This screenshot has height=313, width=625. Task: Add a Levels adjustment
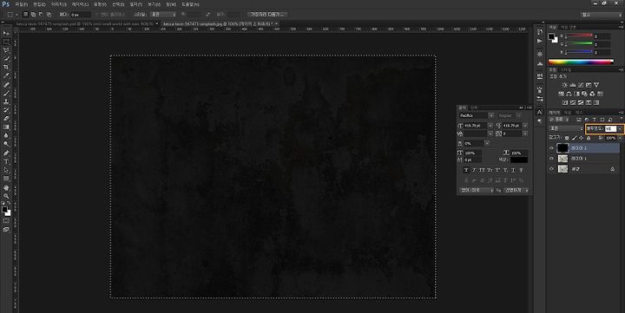click(573, 85)
